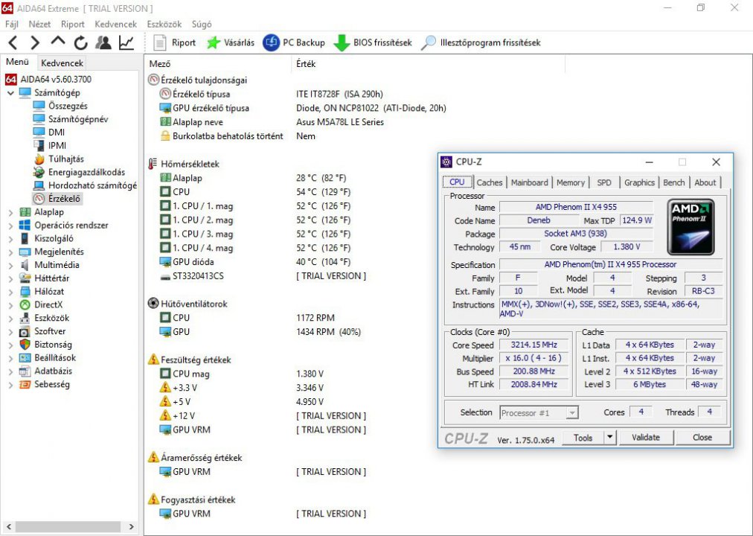Switch to the Graphics tab in CPU-Z
The width and height of the screenshot is (753, 536).
tap(639, 182)
